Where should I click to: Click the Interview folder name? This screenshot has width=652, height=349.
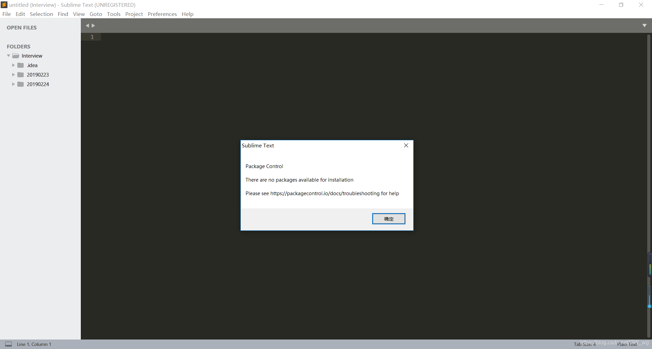tap(32, 56)
